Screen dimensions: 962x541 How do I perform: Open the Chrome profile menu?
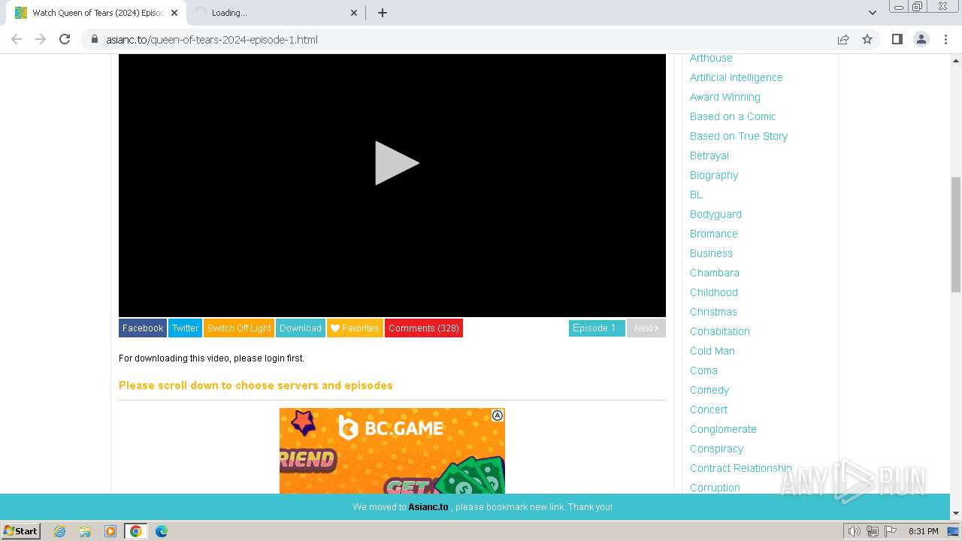[921, 39]
